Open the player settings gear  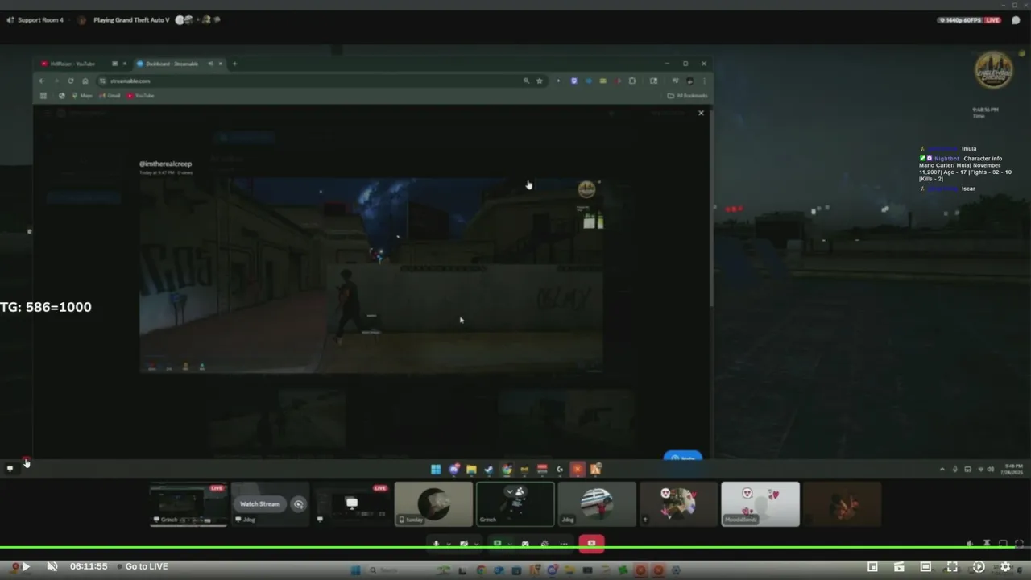(x=1005, y=567)
